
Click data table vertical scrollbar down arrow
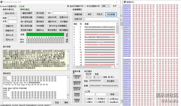117,64
